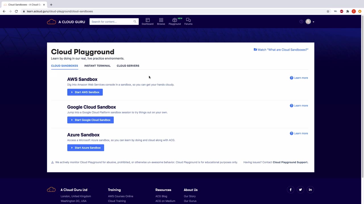The height and width of the screenshot is (204, 364).
Task: Watch "What are Cloud Sandboxes?" video link
Action: pos(281,50)
